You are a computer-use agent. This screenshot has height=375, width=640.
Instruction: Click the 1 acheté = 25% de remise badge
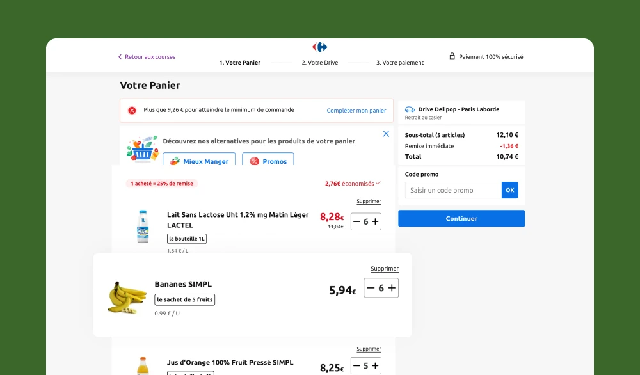pos(162,184)
